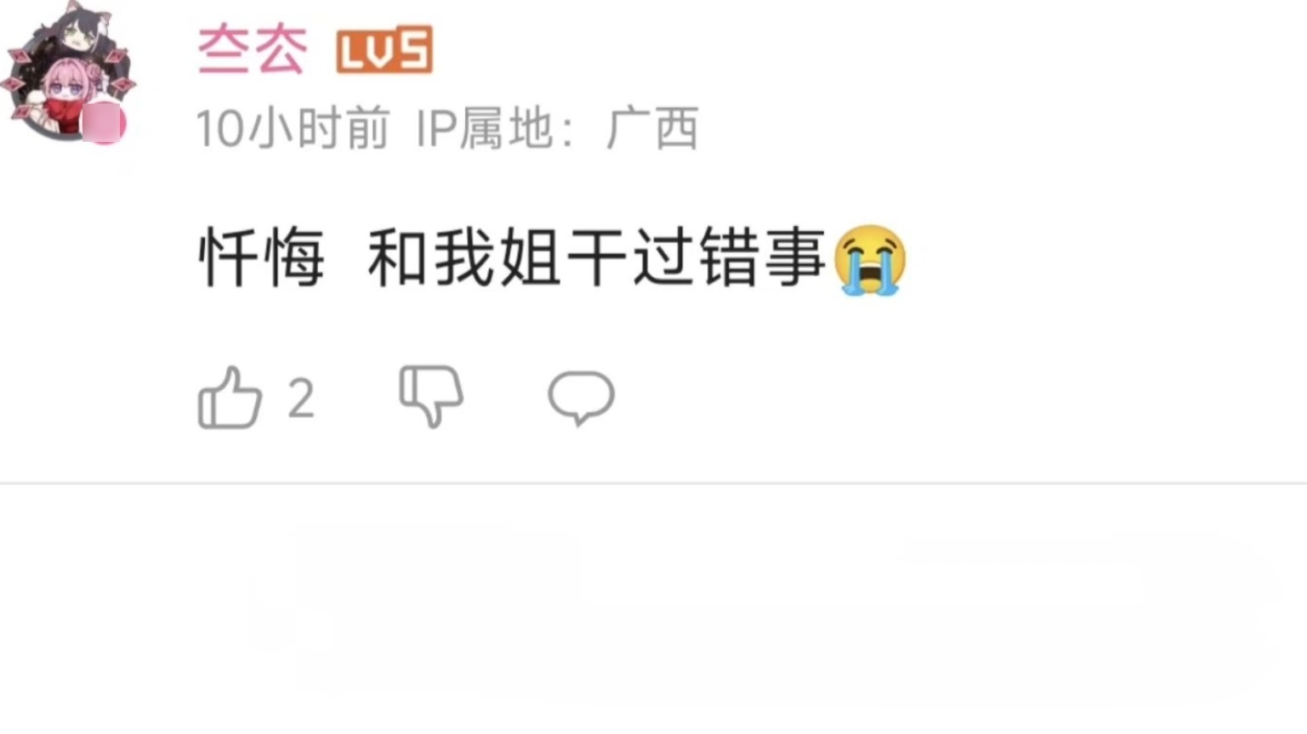Click the orange LV5 level badge
The image size is (1307, 734).
coord(384,50)
